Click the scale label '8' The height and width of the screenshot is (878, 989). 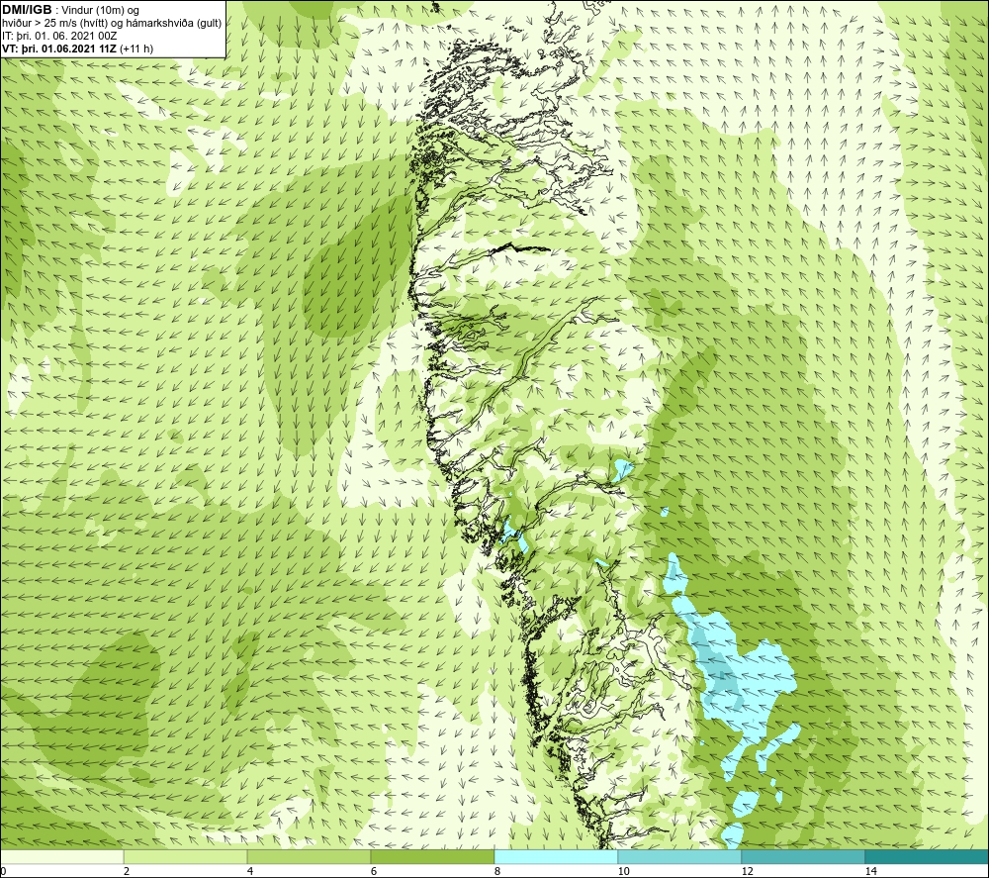497,871
